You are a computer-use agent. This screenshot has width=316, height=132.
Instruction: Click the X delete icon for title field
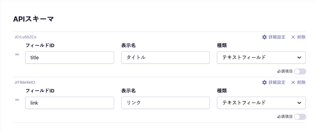[293, 37]
